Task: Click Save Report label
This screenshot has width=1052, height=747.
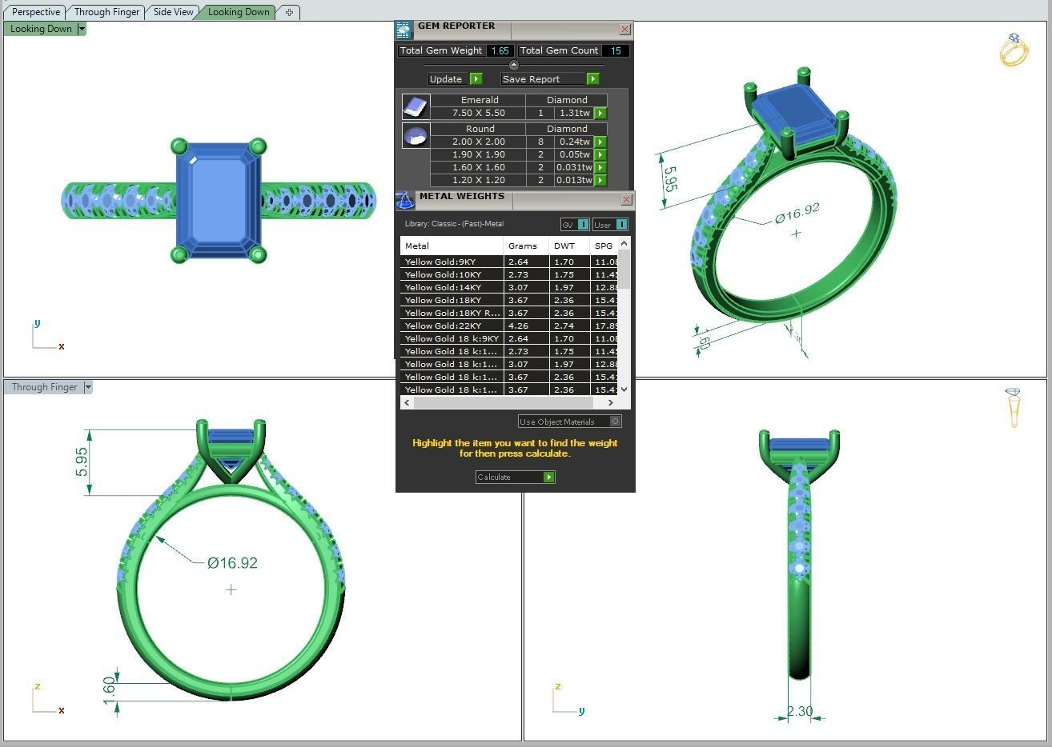Action: [531, 79]
